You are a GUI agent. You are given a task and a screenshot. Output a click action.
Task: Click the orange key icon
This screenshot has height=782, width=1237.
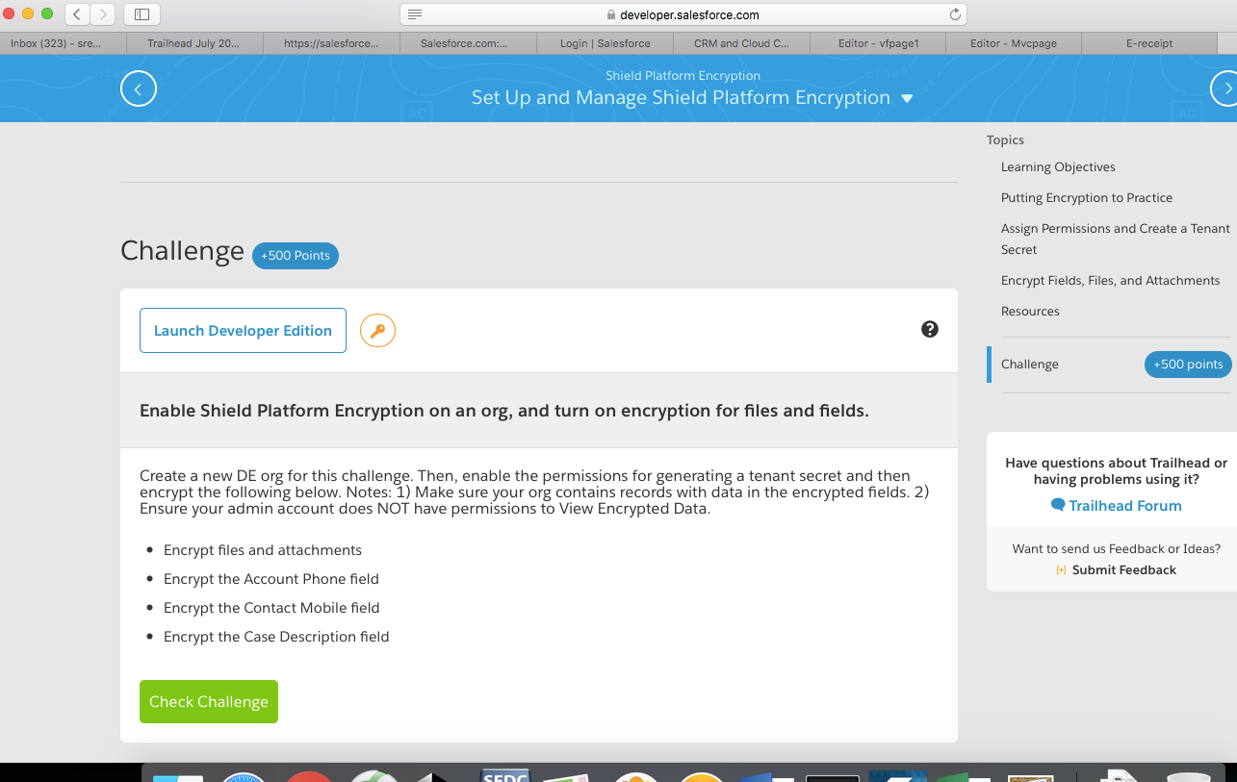pyautogui.click(x=377, y=330)
